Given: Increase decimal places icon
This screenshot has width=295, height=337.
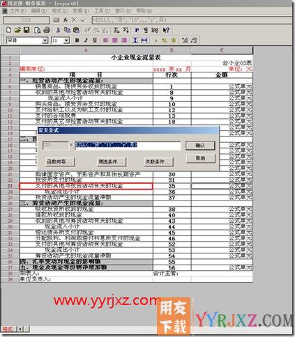Looking at the screenshot, I should pos(185,40).
